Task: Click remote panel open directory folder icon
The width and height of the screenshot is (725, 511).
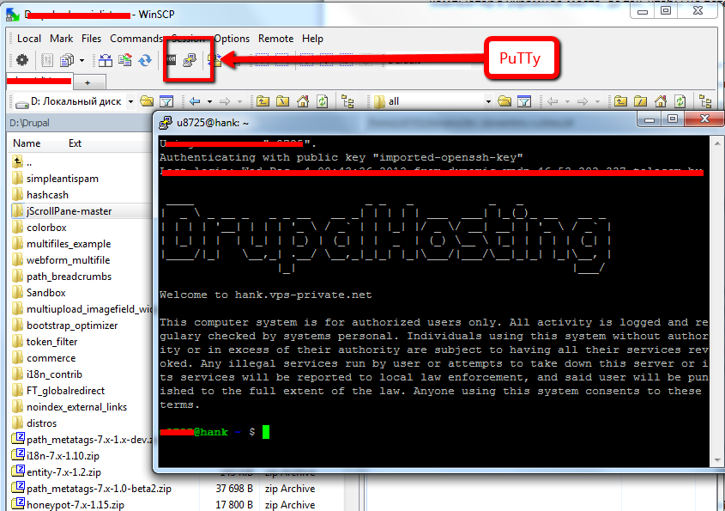Action: pos(504,101)
